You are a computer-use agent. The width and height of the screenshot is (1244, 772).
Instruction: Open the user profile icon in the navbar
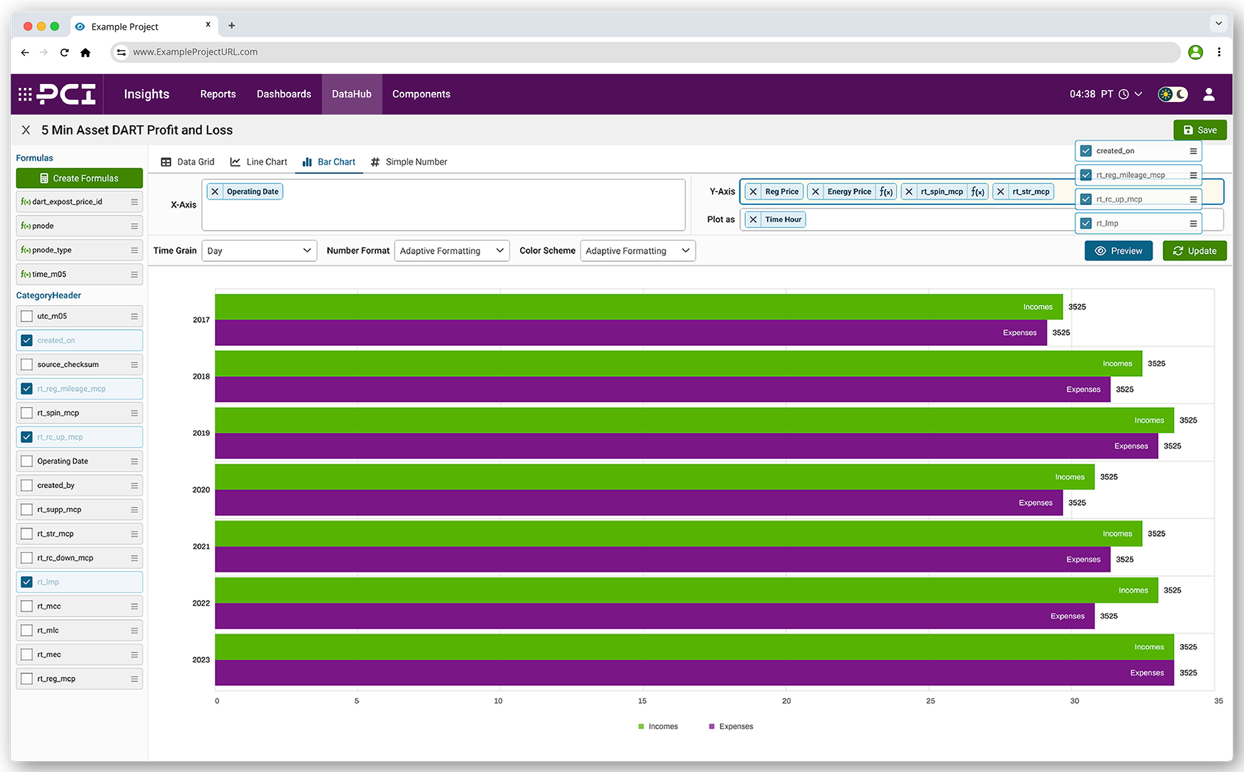coord(1209,94)
